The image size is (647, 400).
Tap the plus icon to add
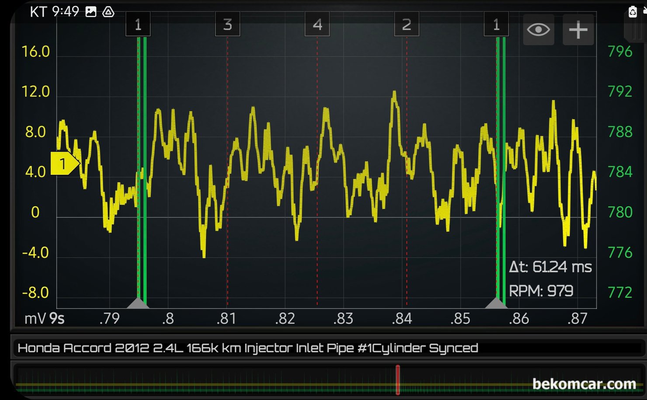(x=578, y=30)
